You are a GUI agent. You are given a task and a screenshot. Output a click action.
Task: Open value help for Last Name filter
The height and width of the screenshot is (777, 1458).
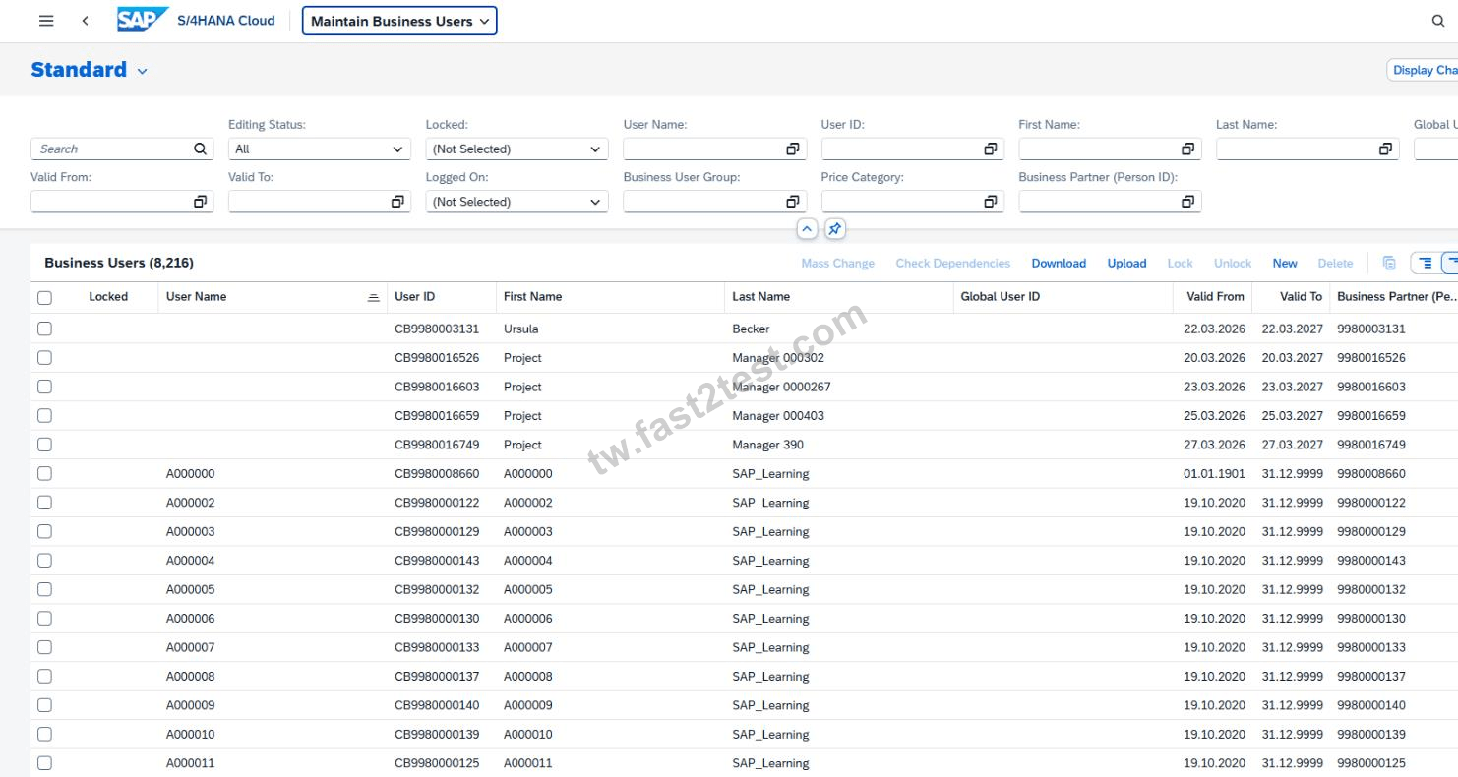tap(1385, 149)
